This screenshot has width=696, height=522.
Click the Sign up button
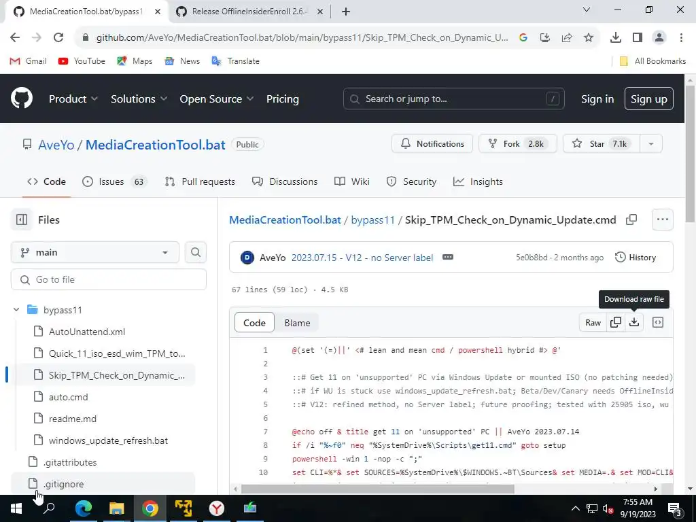pyautogui.click(x=649, y=99)
